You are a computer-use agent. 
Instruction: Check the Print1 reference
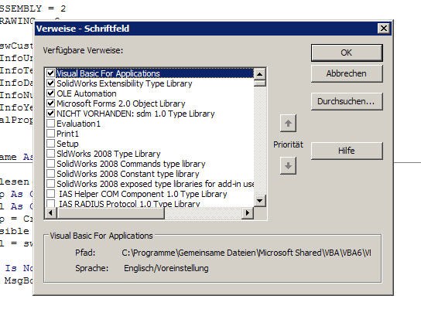point(50,134)
